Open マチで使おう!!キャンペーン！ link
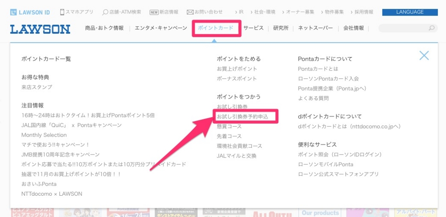 tap(55, 145)
